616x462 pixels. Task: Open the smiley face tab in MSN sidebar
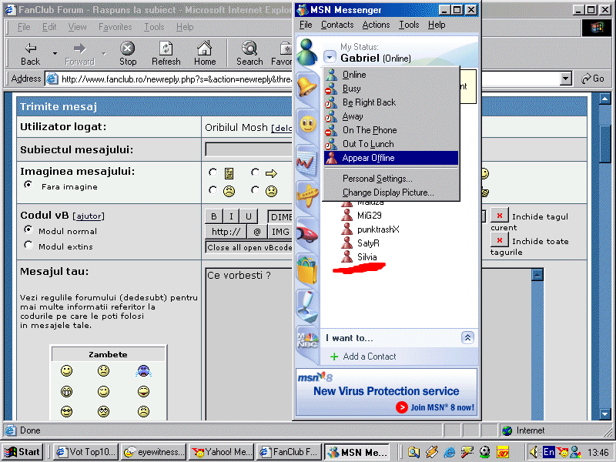point(307,124)
